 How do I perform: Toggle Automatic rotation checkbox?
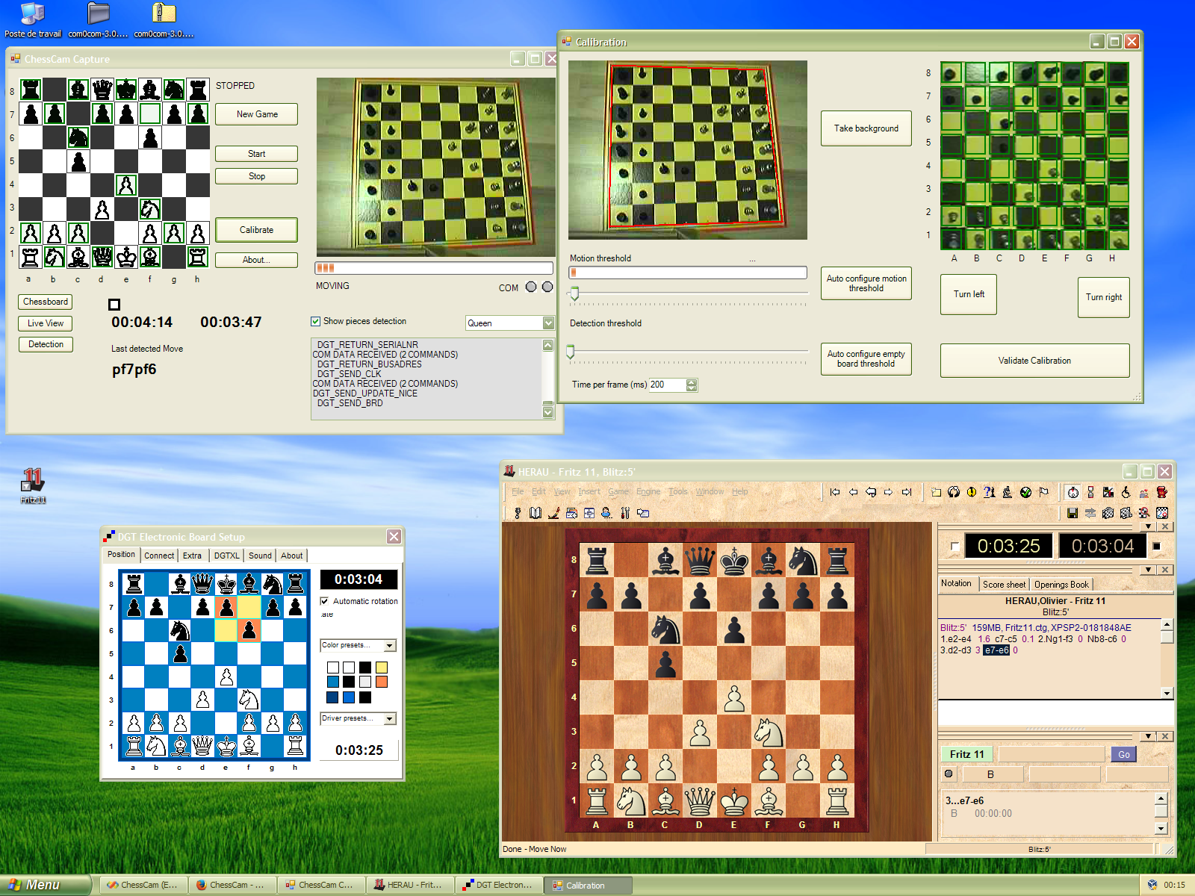pos(325,601)
